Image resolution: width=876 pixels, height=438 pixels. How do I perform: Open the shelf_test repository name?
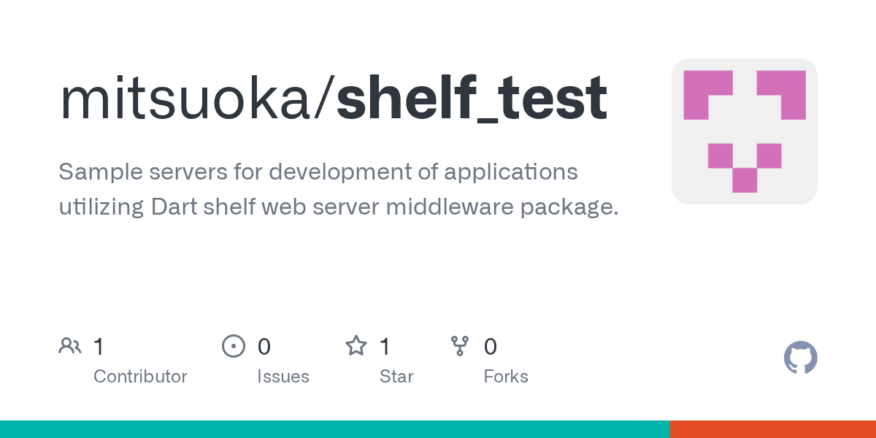tap(472, 99)
